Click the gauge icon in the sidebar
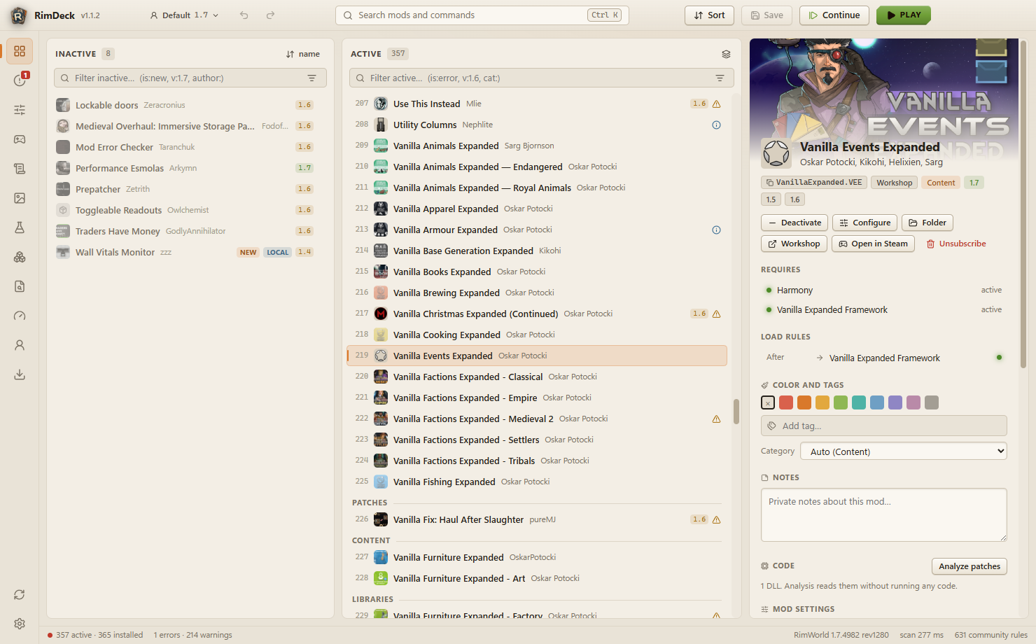The width and height of the screenshot is (1036, 644). (20, 316)
